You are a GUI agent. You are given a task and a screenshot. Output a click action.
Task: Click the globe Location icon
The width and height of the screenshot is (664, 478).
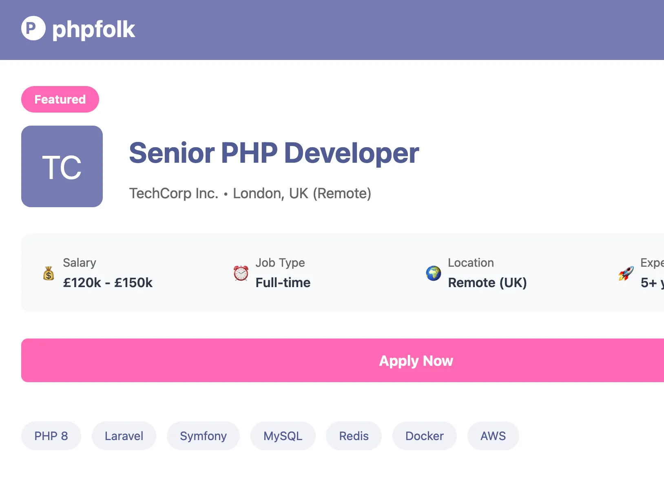tap(434, 273)
